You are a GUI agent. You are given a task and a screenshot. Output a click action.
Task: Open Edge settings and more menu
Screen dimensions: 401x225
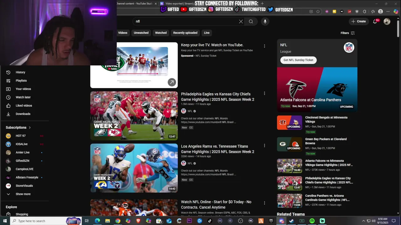388,12
